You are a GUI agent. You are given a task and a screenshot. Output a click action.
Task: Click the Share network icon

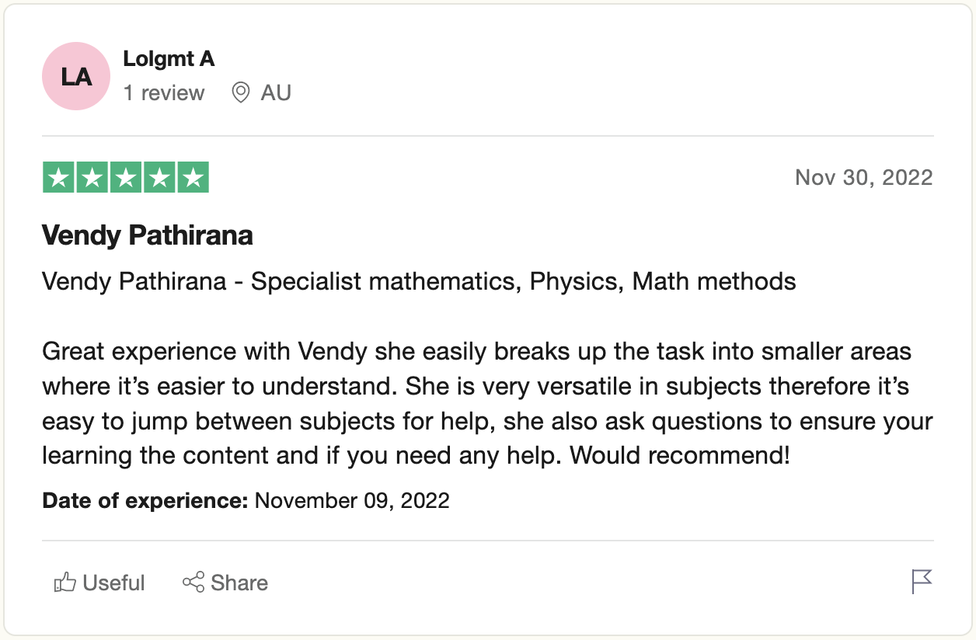pos(193,582)
